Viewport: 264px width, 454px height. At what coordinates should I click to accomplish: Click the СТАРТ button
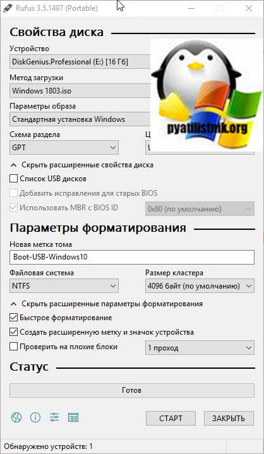(x=171, y=419)
